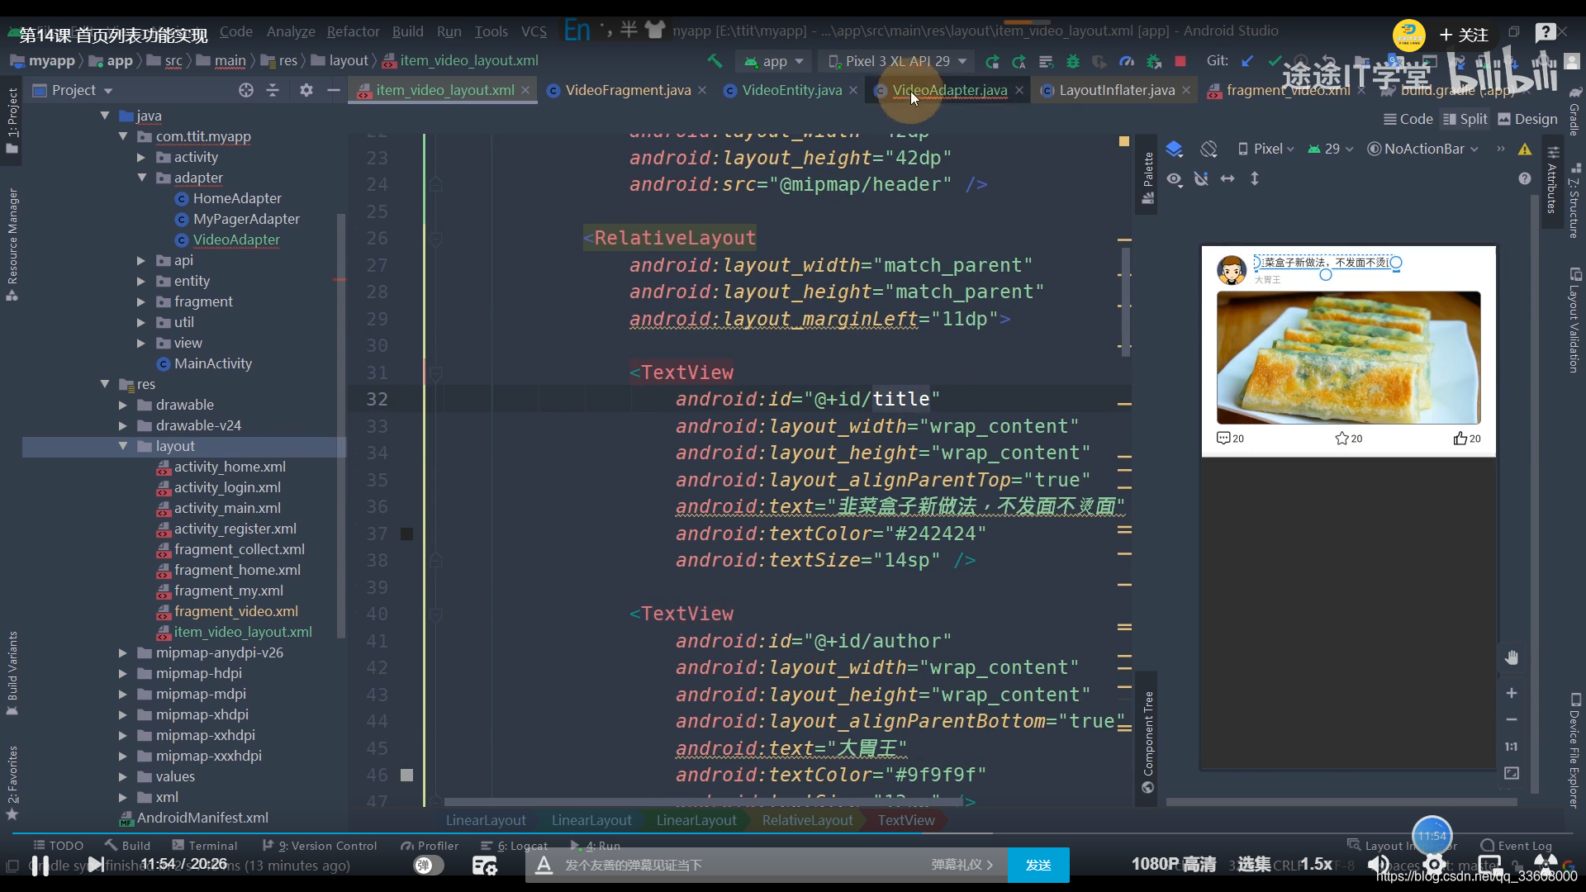The height and width of the screenshot is (892, 1586).
Task: Open the Profiler tool window
Action: pos(430,845)
